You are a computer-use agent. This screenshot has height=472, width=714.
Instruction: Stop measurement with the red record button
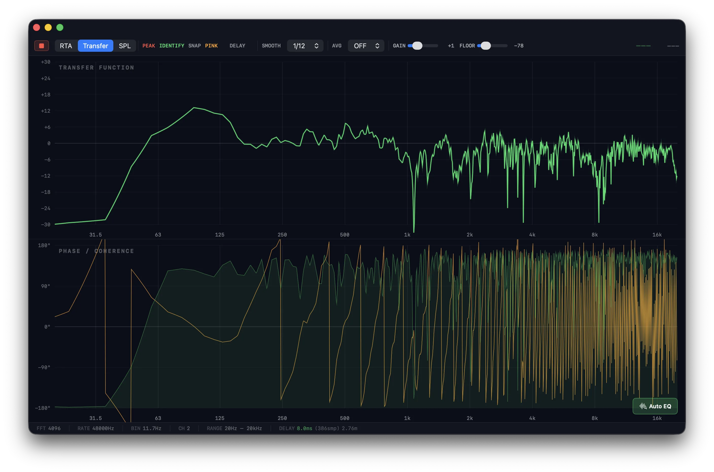42,46
